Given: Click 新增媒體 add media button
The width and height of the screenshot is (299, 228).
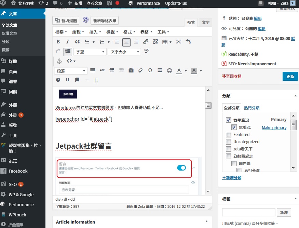Looking at the screenshot, I should pos(66,21).
